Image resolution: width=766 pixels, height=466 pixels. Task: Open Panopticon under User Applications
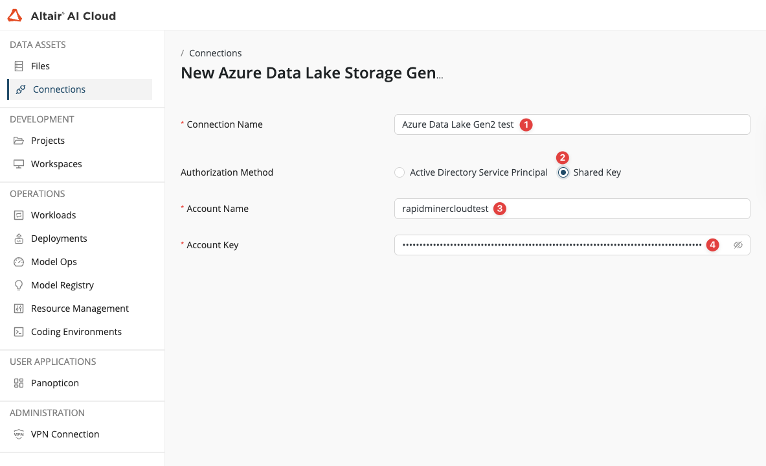click(x=19, y=382)
